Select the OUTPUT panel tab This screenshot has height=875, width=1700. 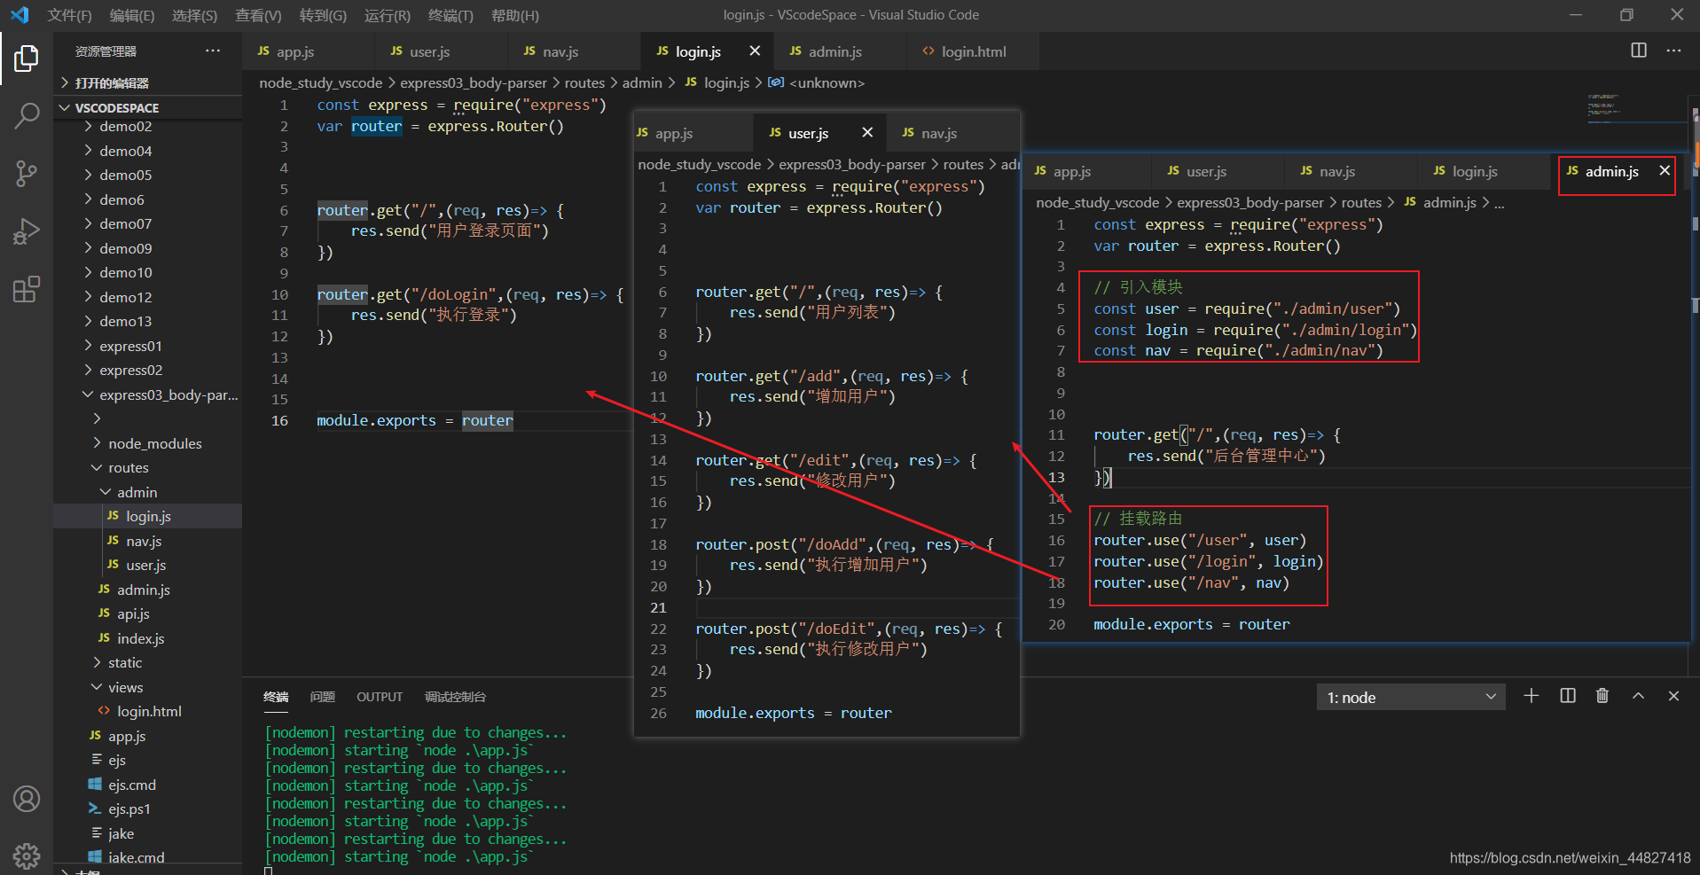[380, 697]
